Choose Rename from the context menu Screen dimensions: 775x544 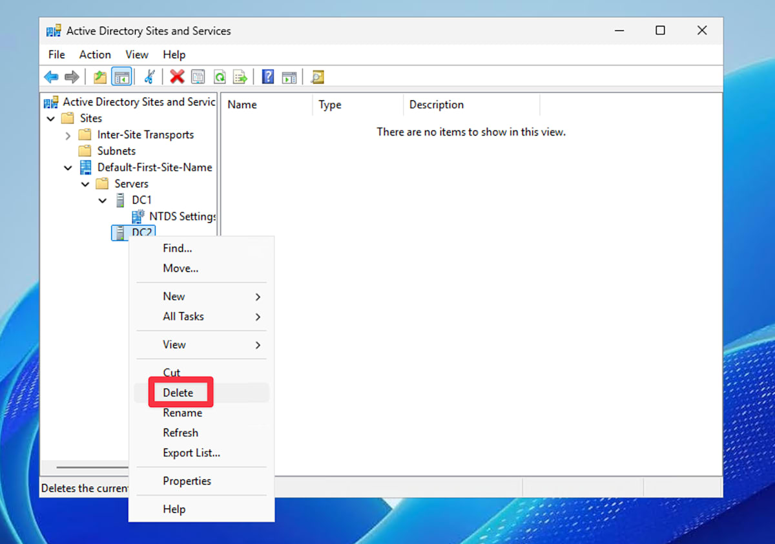pyautogui.click(x=201, y=413)
